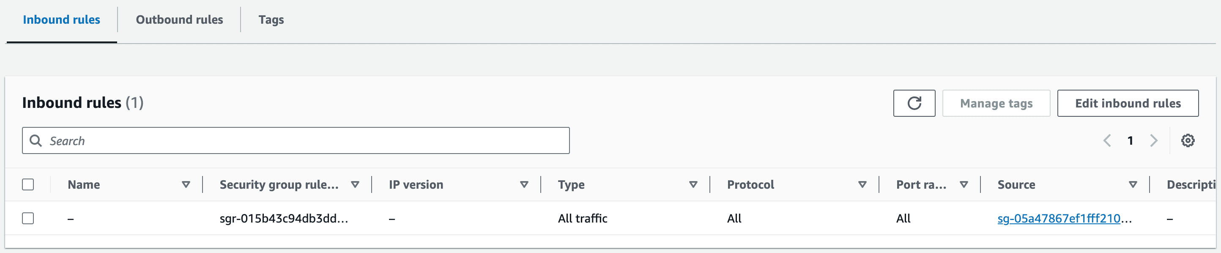
Task: Sort by IP version column arrow
Action: tap(524, 184)
